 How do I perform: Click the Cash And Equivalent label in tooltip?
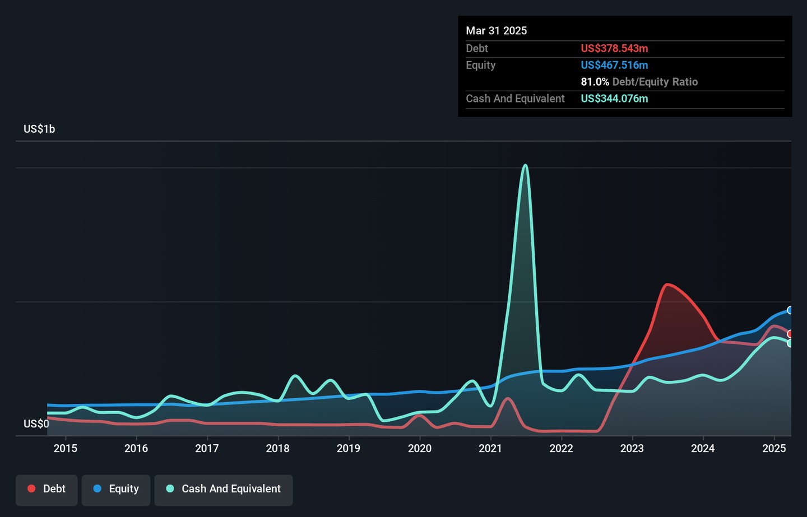coord(516,99)
